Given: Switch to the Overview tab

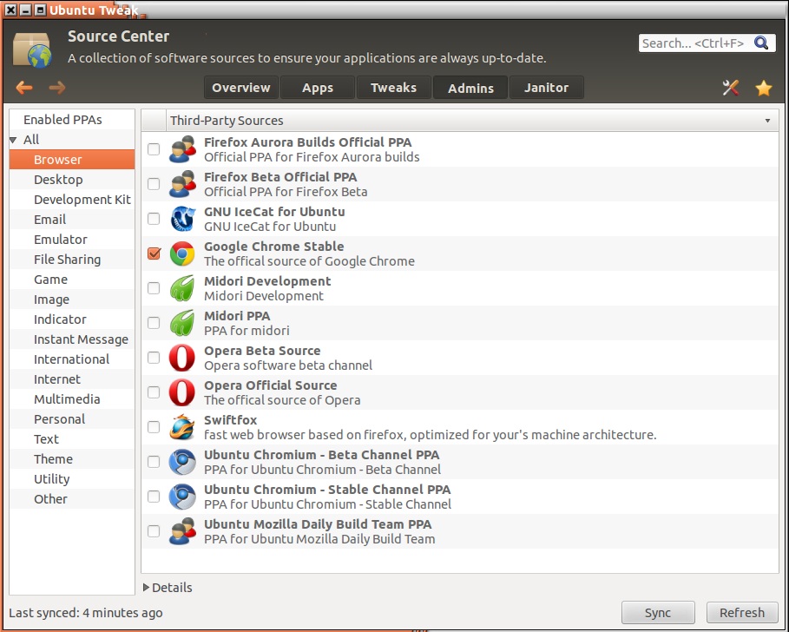Looking at the screenshot, I should (x=241, y=88).
